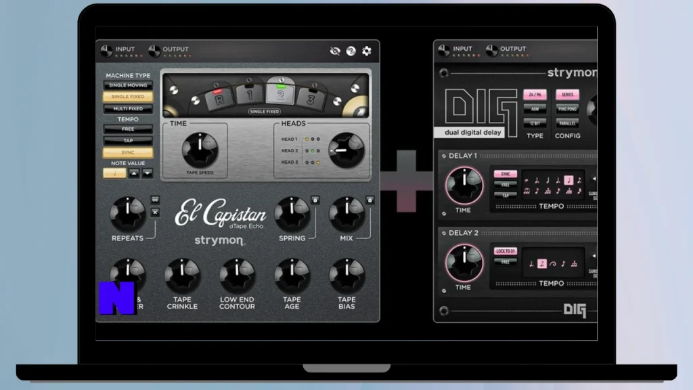The height and width of the screenshot is (390, 693).
Task: Toggle the infinite repeats button
Action: point(155,200)
